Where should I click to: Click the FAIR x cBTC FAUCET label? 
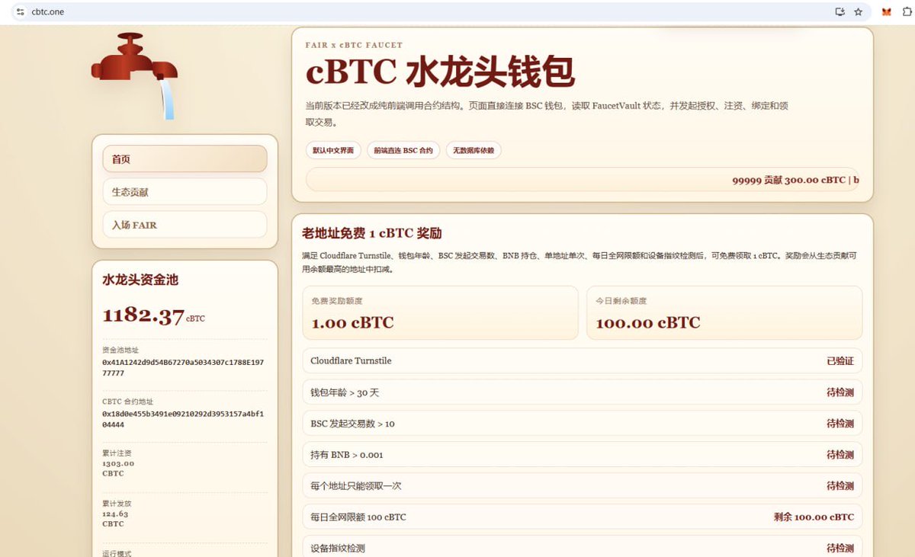[x=354, y=45]
